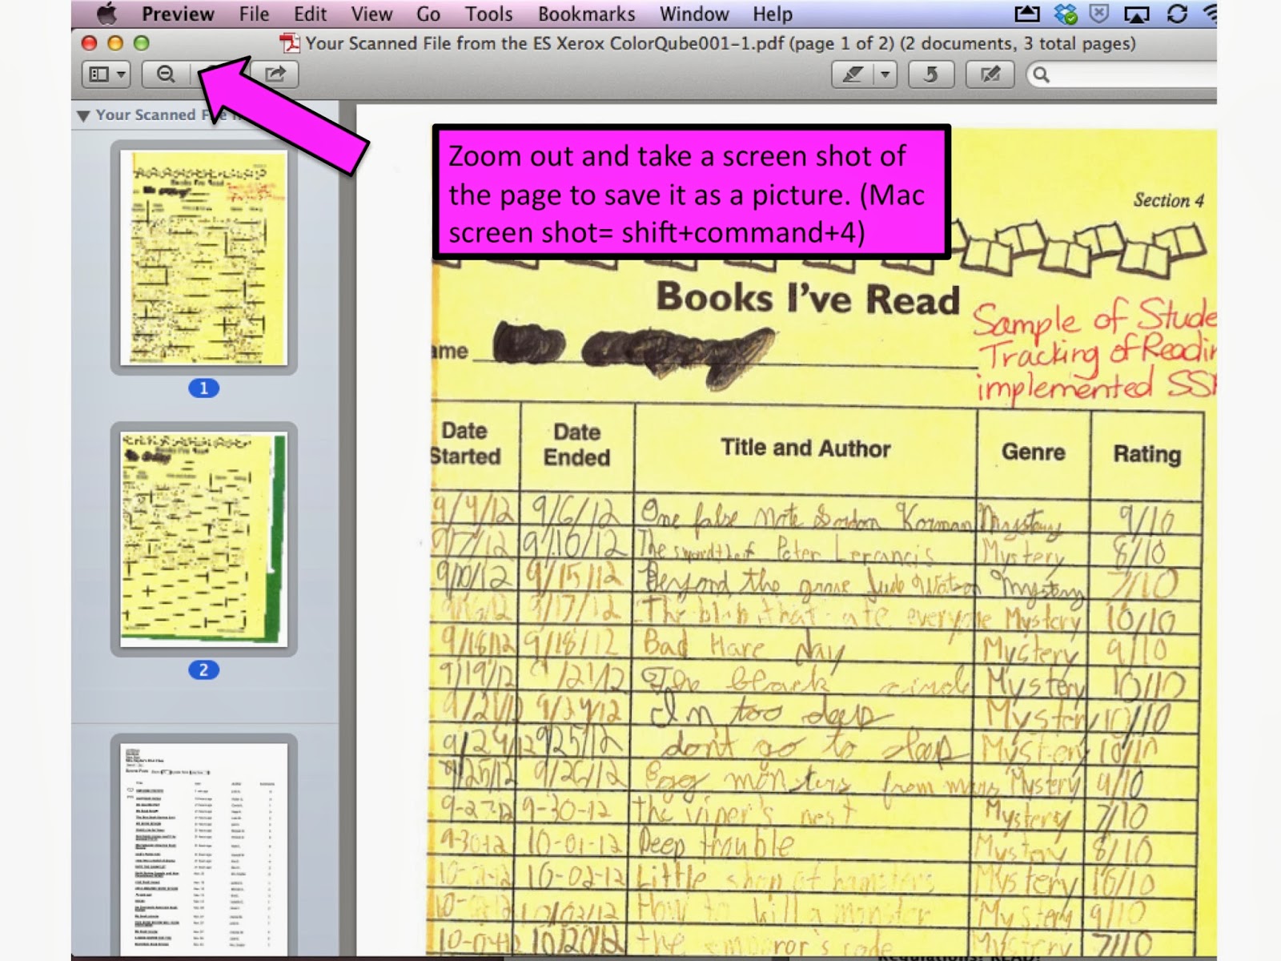Viewport: 1281px width, 961px height.
Task: Open the Tools menu
Action: point(488,14)
